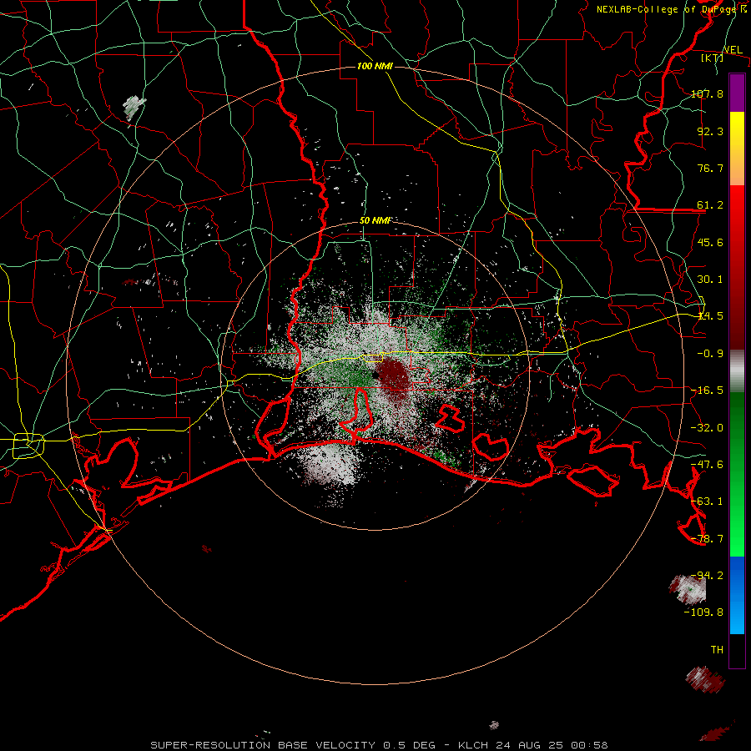Click the -109.8 velocity scale value
This screenshot has height=751, width=751.
(x=703, y=612)
